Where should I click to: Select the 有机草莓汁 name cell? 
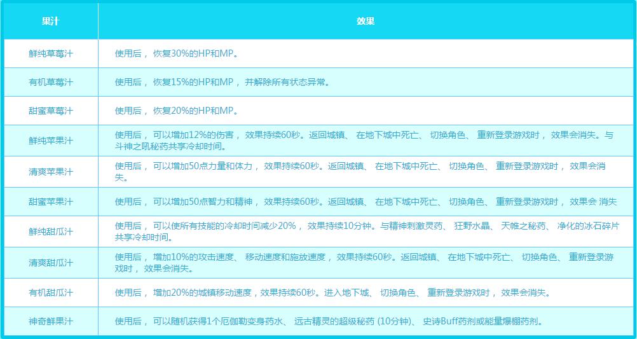pos(51,83)
